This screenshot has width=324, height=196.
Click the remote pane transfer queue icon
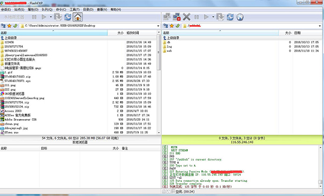click(x=220, y=17)
